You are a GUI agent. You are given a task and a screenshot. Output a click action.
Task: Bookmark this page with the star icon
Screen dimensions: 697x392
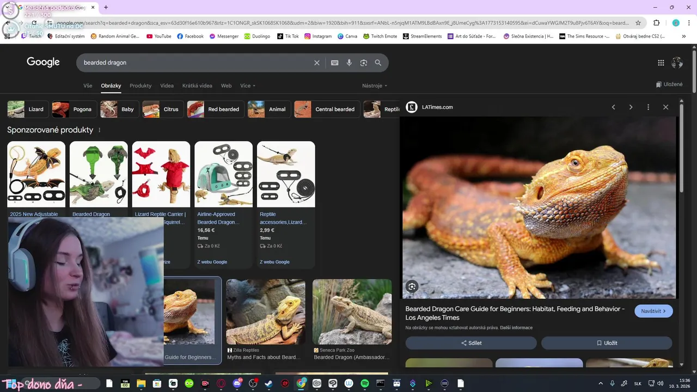638,23
